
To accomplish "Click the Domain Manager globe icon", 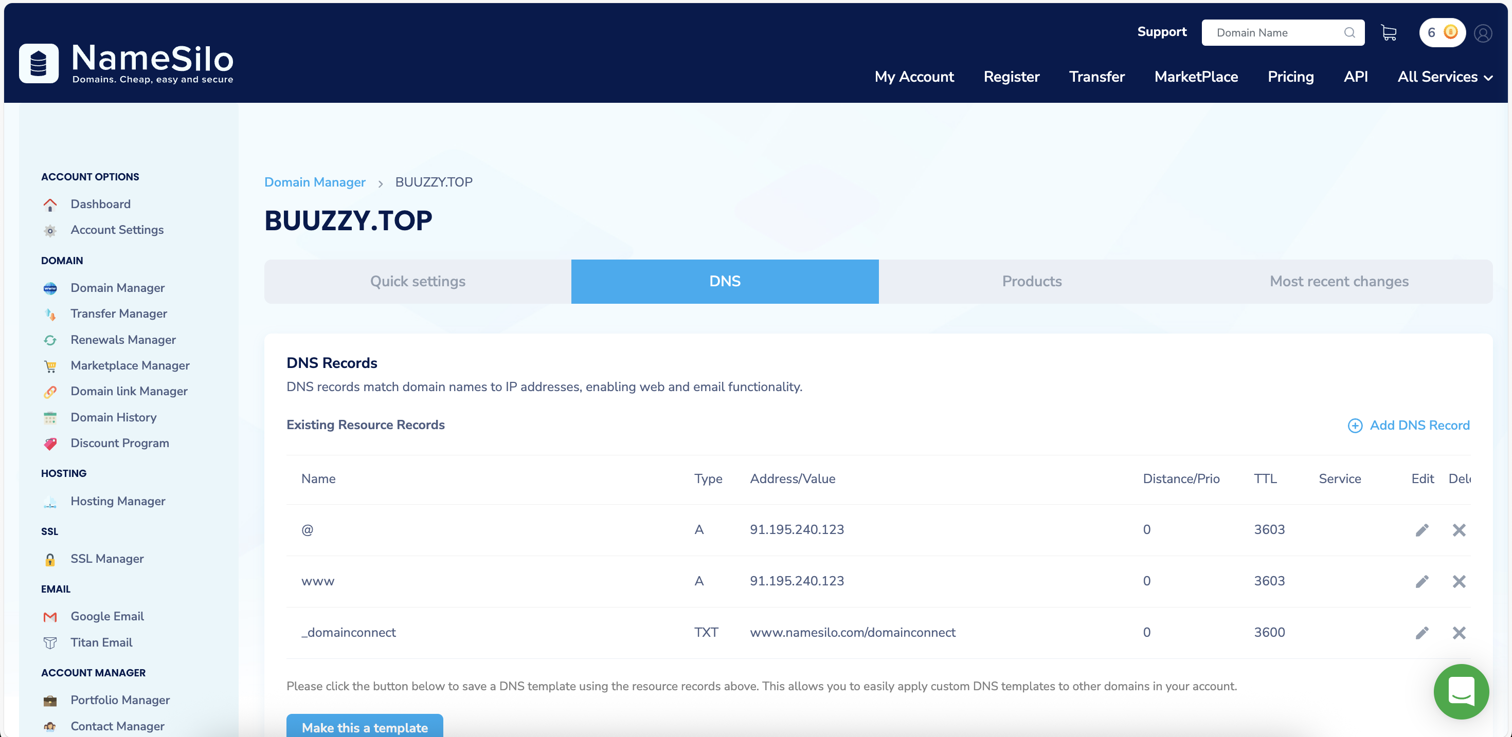I will tap(50, 288).
